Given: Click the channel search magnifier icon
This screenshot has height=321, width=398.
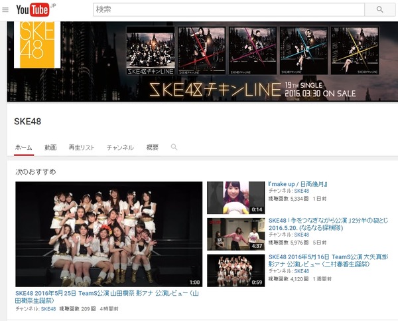Looking at the screenshot, I should [174, 147].
